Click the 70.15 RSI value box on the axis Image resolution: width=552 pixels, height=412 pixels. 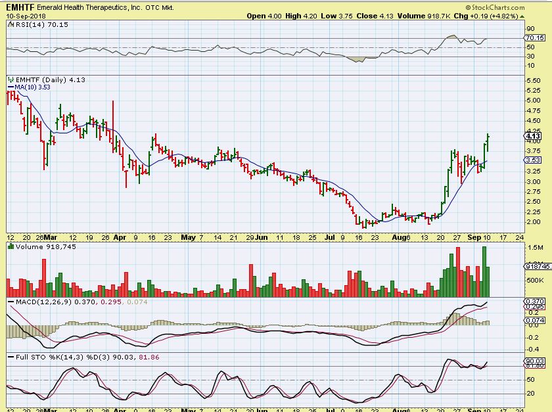pyautogui.click(x=534, y=37)
